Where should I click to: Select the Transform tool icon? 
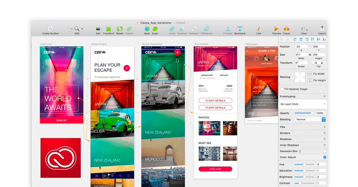109,29
